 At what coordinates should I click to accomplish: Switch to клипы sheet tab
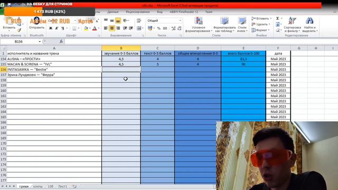(x=37, y=186)
